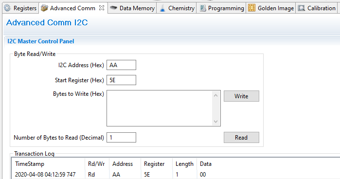This screenshot has height=179, width=340.
Task: Click the Start Register hex field
Action: tap(121, 80)
